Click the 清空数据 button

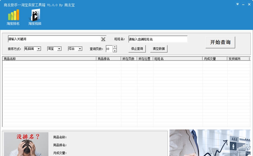click(x=159, y=49)
